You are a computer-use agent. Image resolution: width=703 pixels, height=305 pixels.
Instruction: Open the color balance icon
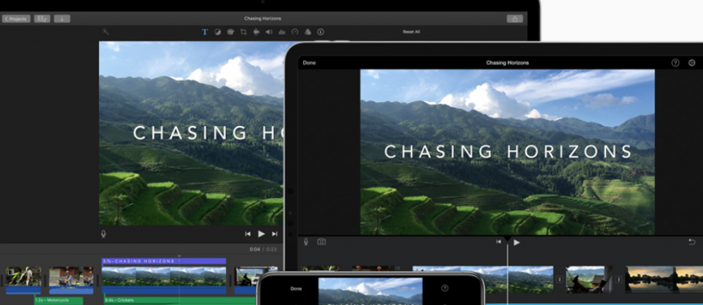point(218,32)
